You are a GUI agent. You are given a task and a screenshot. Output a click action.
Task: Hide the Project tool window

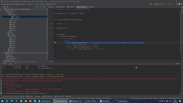[x=46, y=7]
